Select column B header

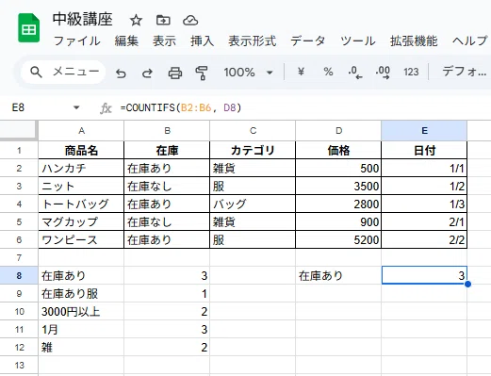pyautogui.click(x=167, y=131)
